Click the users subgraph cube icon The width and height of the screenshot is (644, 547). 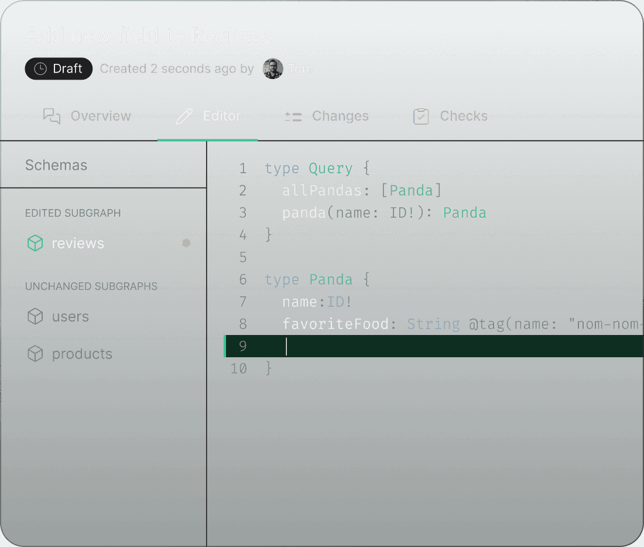35,317
